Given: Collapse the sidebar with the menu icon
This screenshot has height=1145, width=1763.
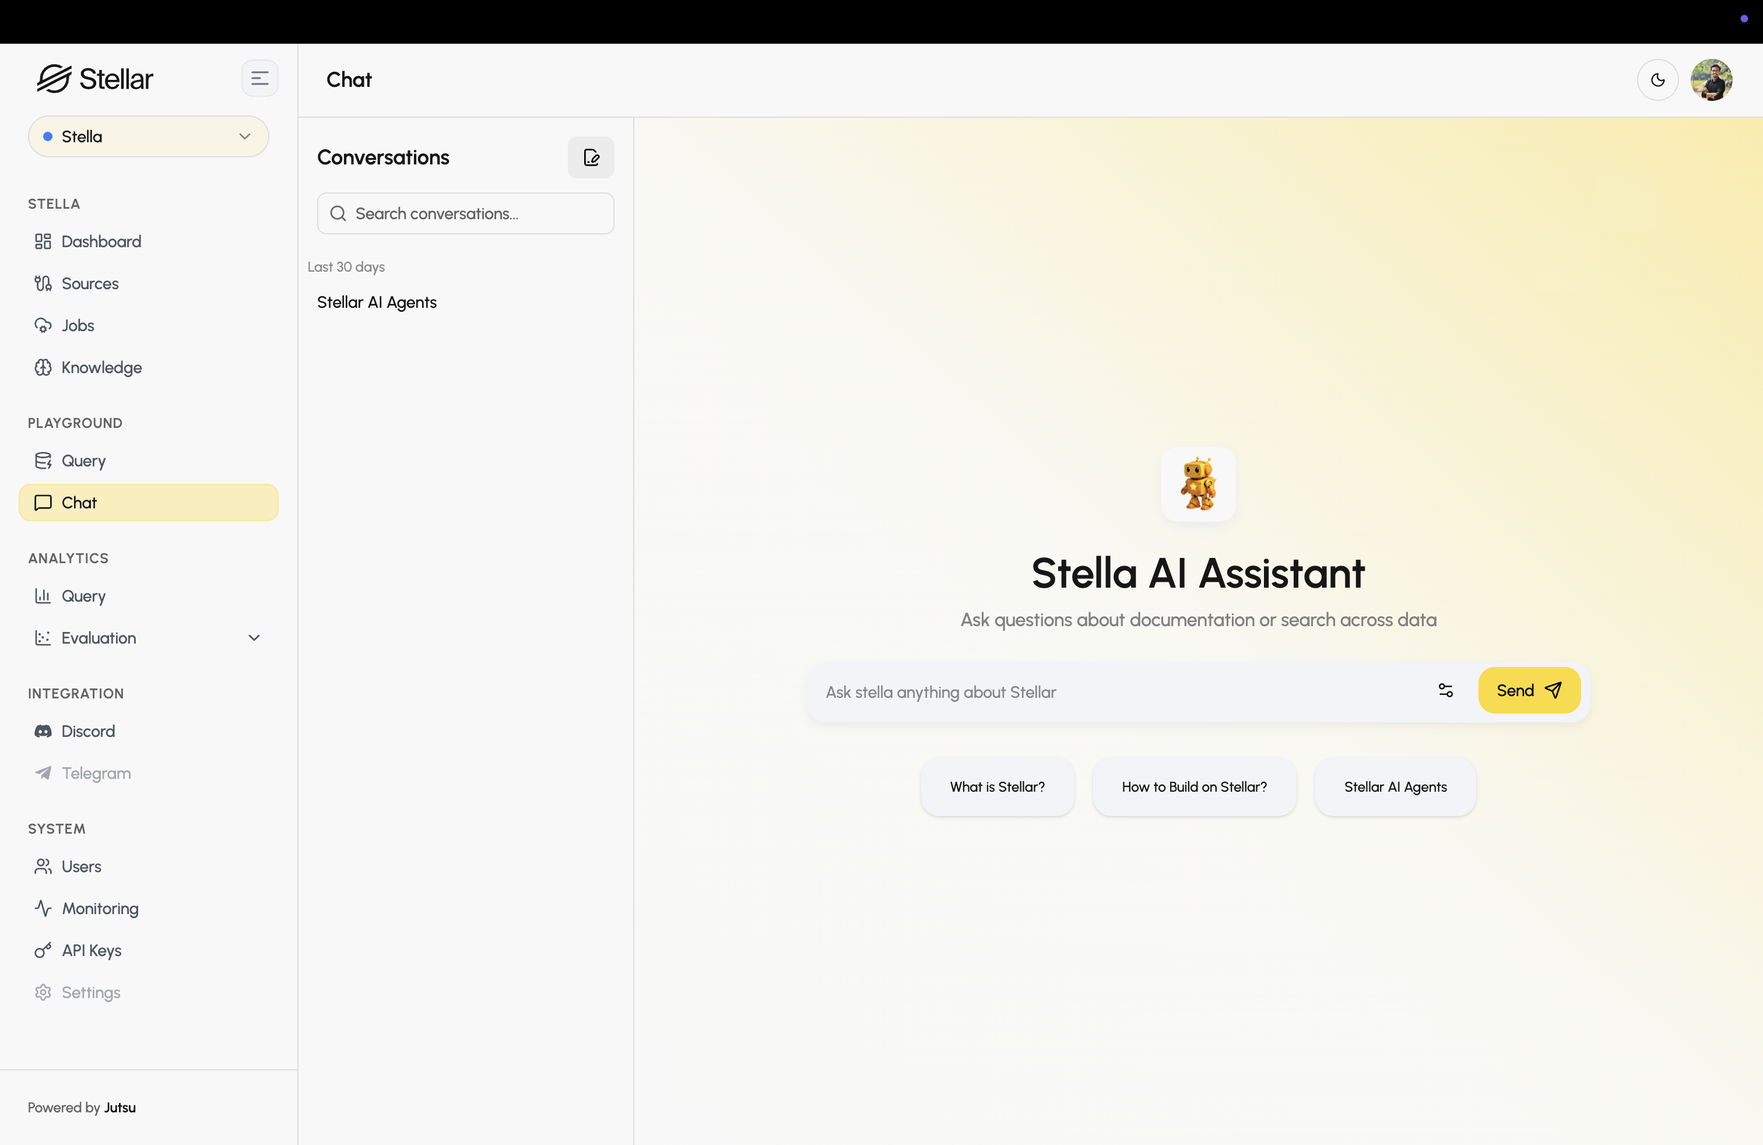Looking at the screenshot, I should tap(259, 79).
